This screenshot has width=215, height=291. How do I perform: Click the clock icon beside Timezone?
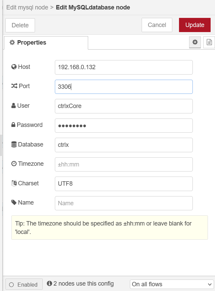[14, 164]
